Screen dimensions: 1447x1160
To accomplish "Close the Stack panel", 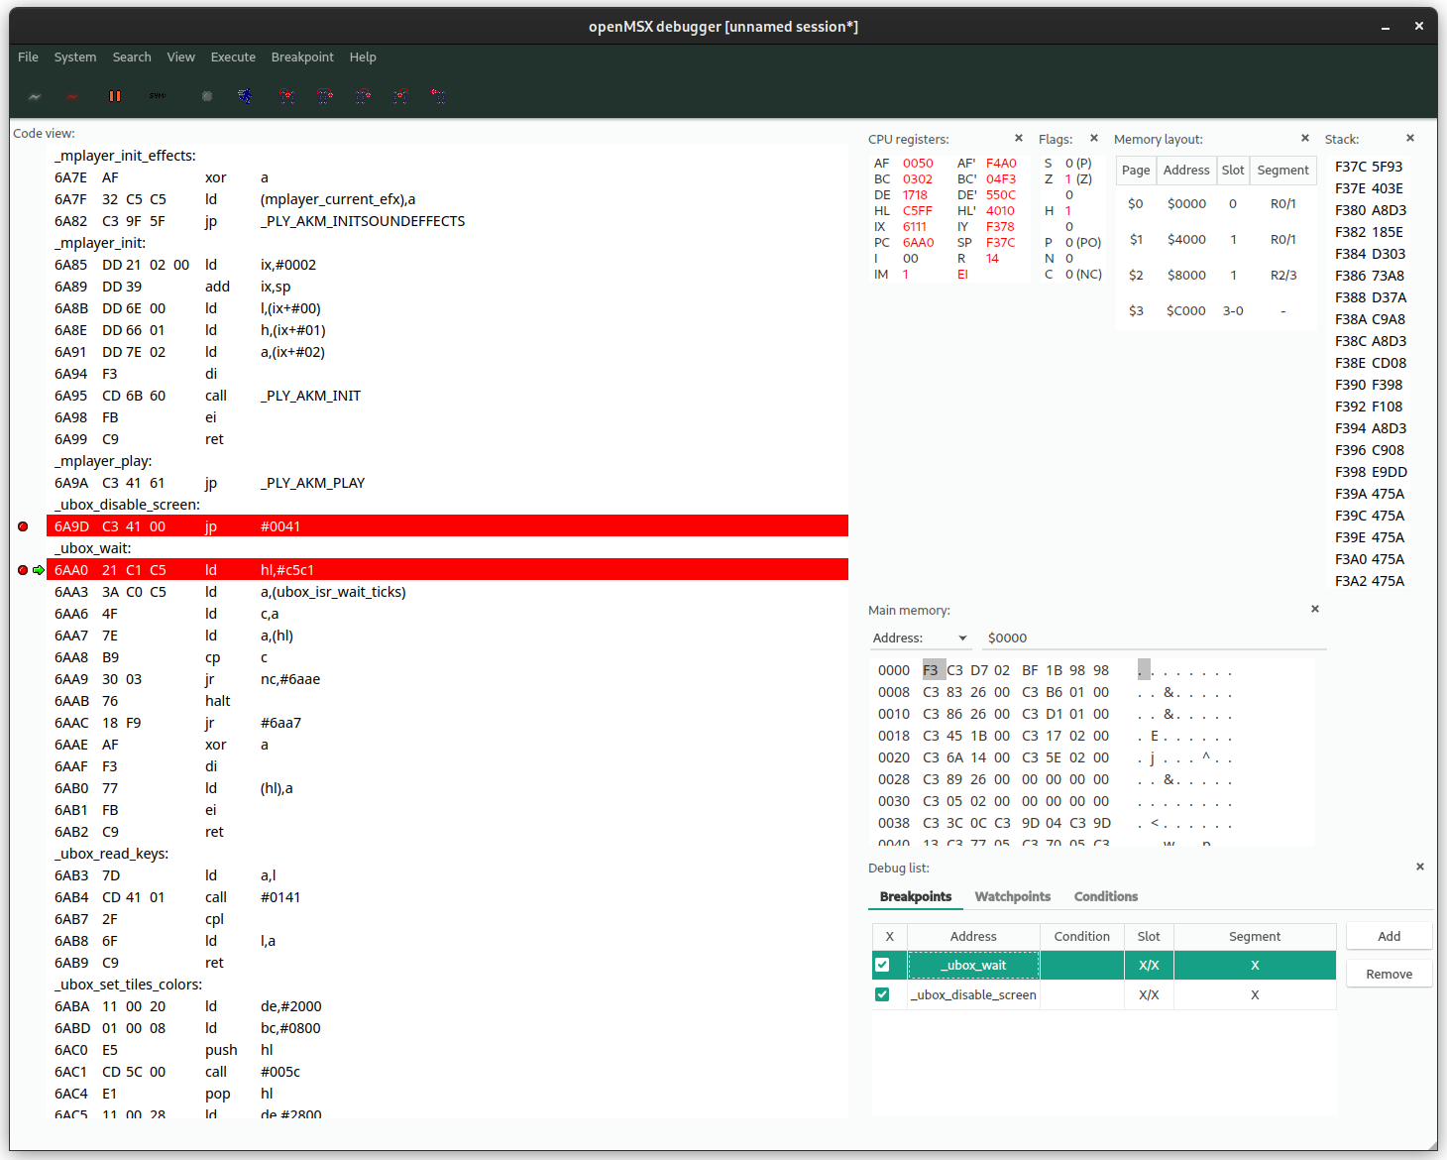I will [1410, 138].
